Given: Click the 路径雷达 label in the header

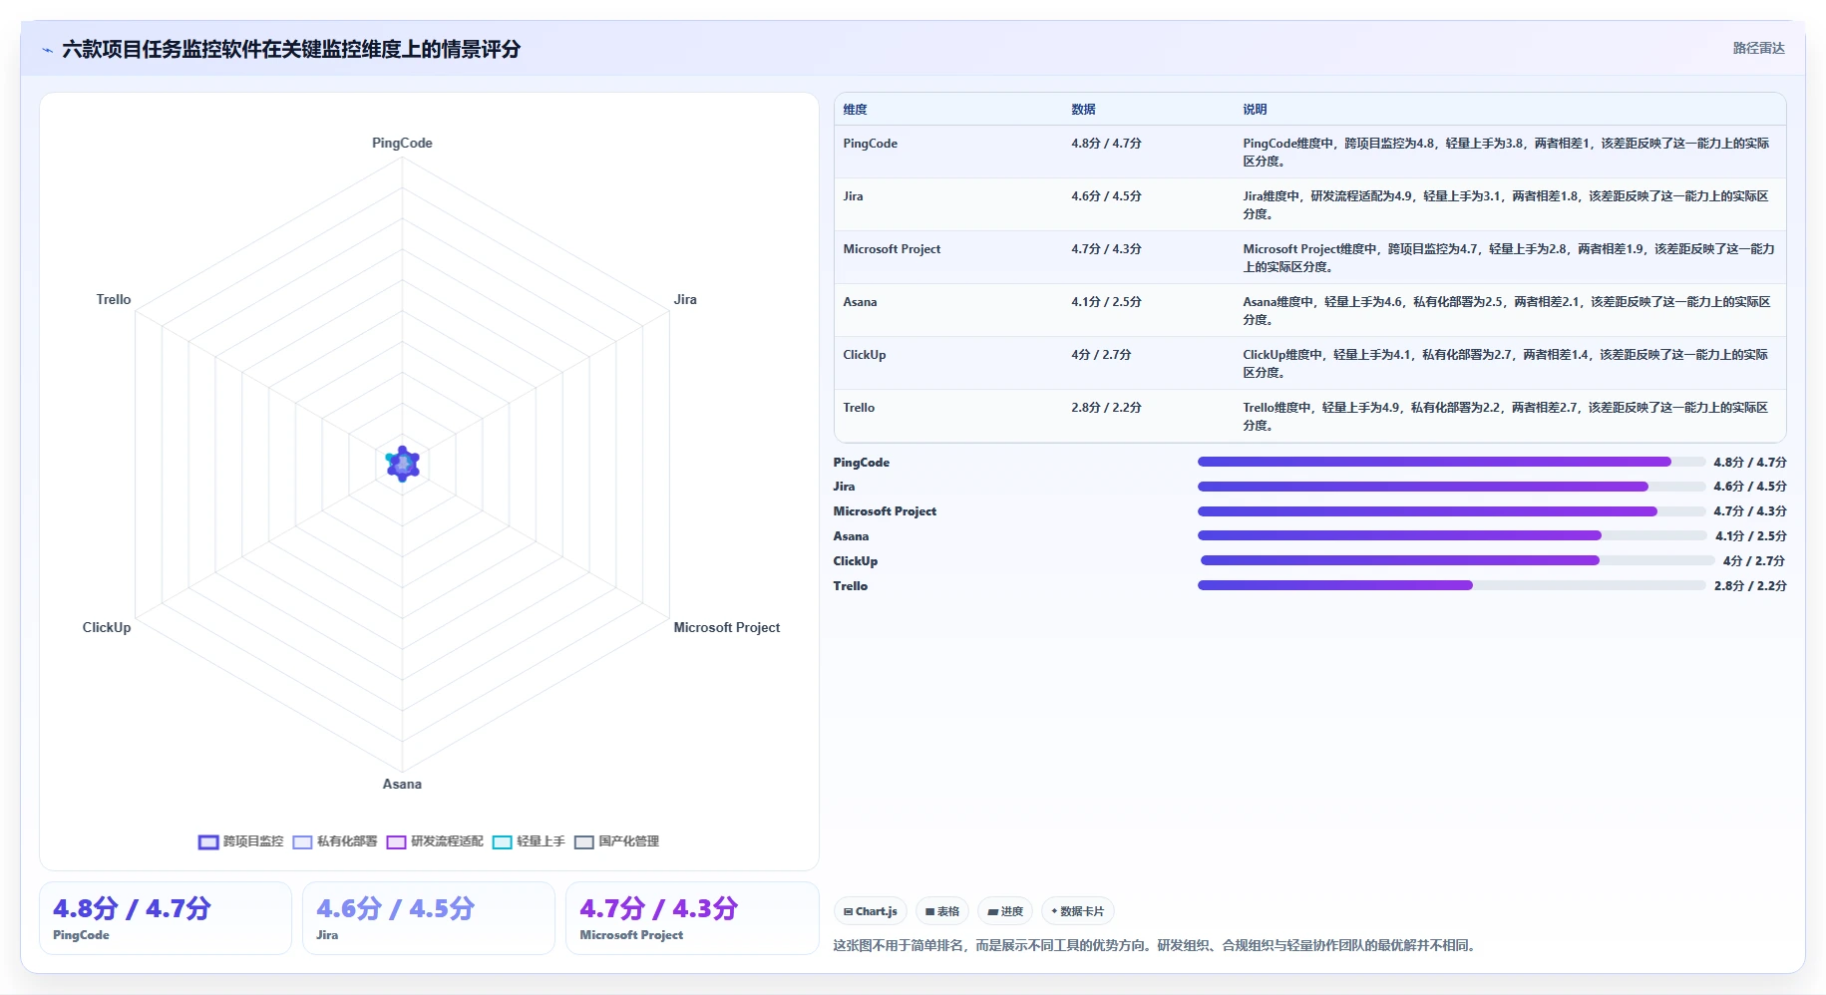Looking at the screenshot, I should tap(1758, 48).
